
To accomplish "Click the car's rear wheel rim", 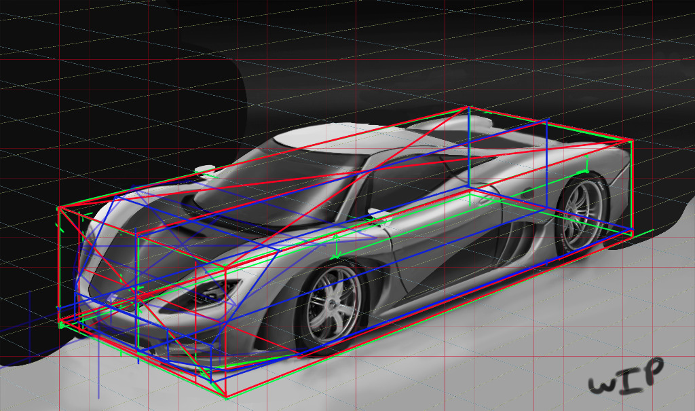I will point(582,213).
